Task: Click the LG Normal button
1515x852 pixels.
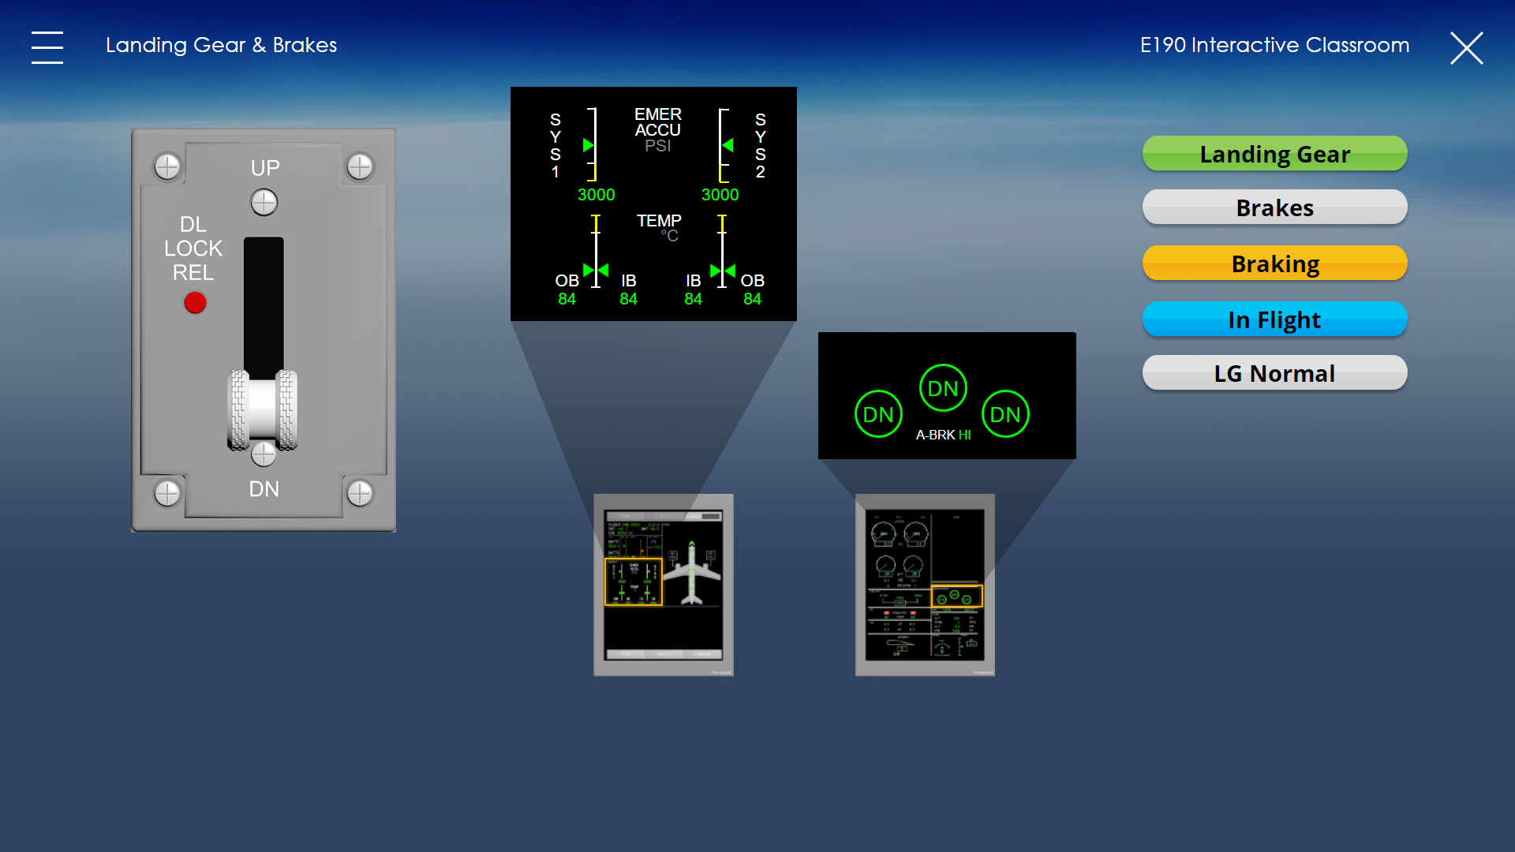Action: tap(1274, 373)
